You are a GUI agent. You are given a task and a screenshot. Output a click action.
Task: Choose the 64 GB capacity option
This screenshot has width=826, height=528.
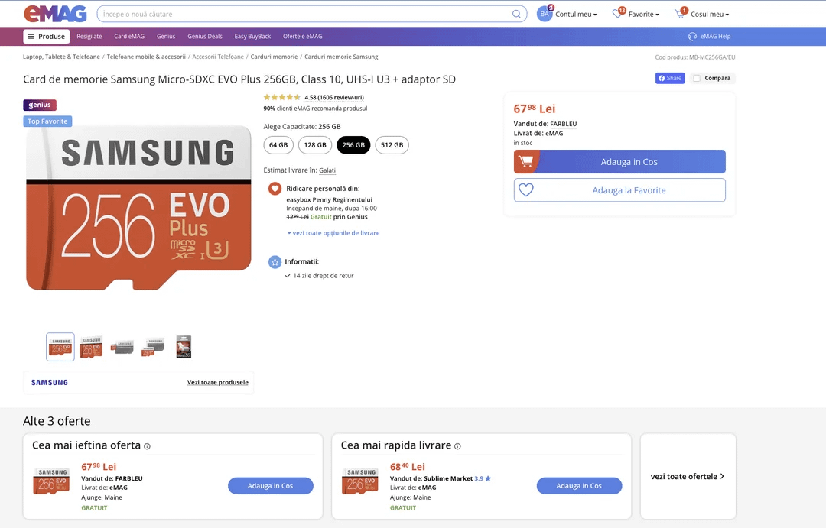278,145
